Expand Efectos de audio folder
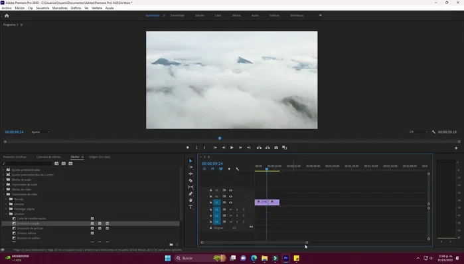The image size is (464, 264). point(3,180)
